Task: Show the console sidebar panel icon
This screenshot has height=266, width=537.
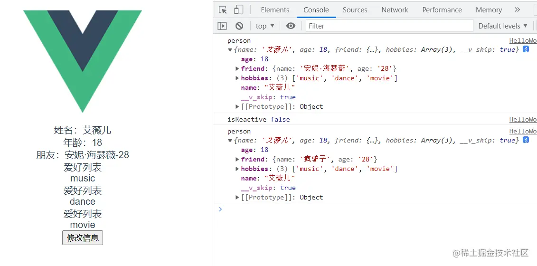Action: (222, 26)
